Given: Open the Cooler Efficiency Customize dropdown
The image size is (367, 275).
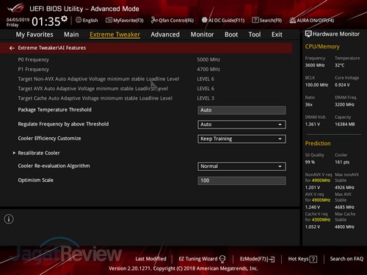Looking at the screenshot, I should (241, 139).
